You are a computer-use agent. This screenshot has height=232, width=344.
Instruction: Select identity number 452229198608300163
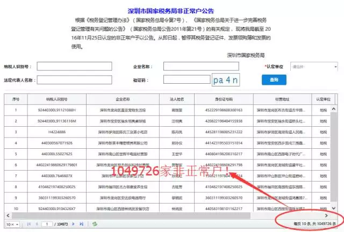coord(224,110)
